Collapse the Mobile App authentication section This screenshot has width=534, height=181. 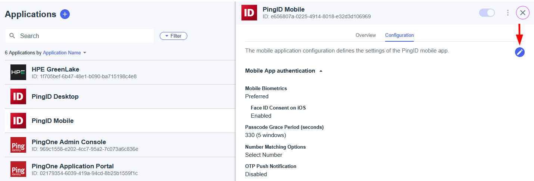321,71
